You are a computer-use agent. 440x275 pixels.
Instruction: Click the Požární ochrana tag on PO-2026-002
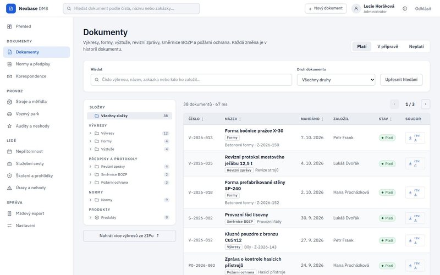click(x=240, y=272)
